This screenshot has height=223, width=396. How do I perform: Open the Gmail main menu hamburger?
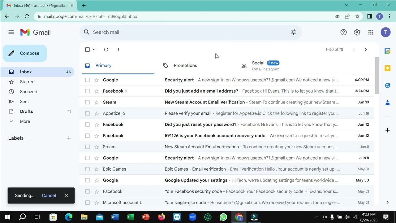pos(11,32)
